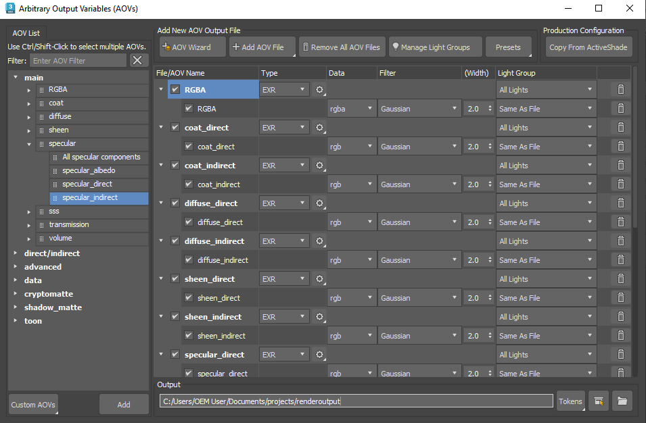Open the EXR type dropdown for specular_direct

(284, 355)
